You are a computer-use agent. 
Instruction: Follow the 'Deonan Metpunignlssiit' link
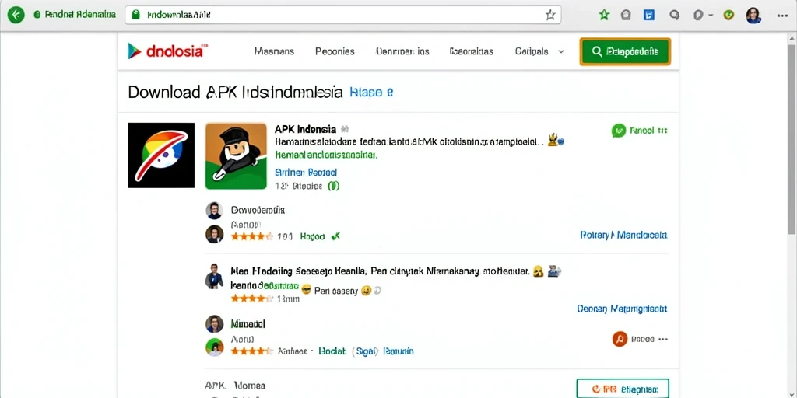click(x=622, y=309)
